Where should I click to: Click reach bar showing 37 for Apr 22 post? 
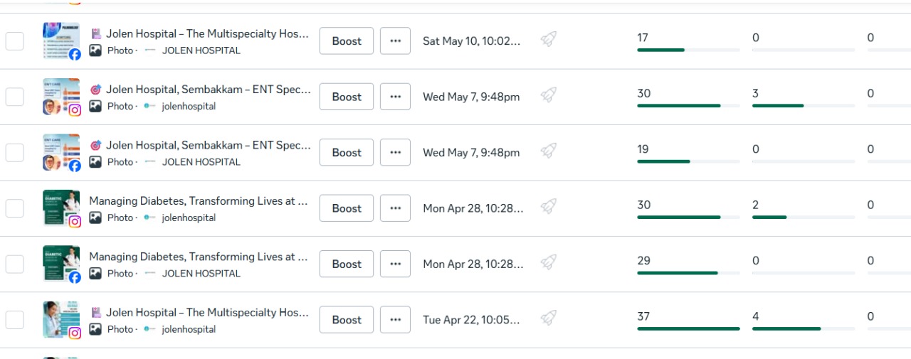(688, 328)
